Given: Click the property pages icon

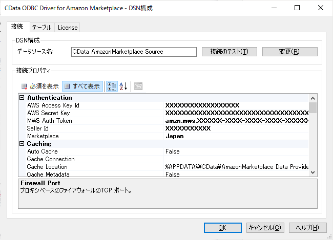Looking at the screenshot, I should tap(138, 86).
